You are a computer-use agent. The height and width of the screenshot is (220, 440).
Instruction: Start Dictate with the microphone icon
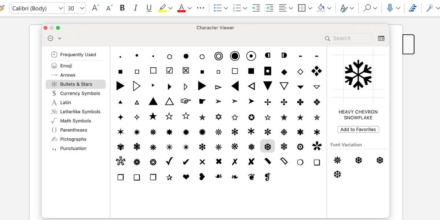pos(390,8)
